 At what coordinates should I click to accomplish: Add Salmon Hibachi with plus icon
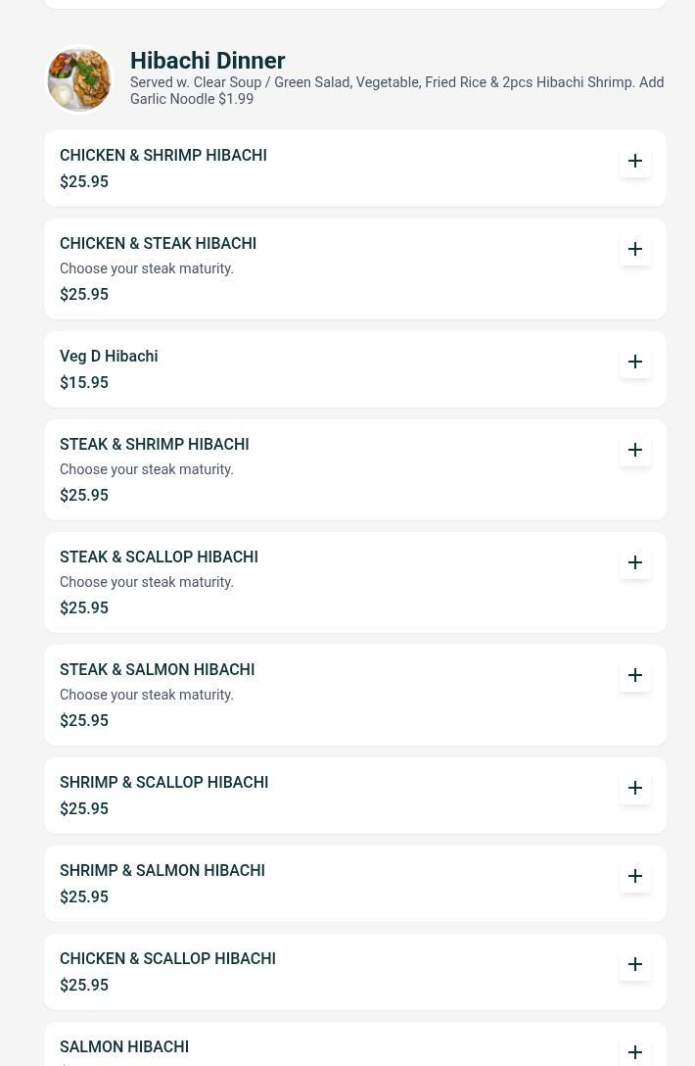[x=635, y=1052]
